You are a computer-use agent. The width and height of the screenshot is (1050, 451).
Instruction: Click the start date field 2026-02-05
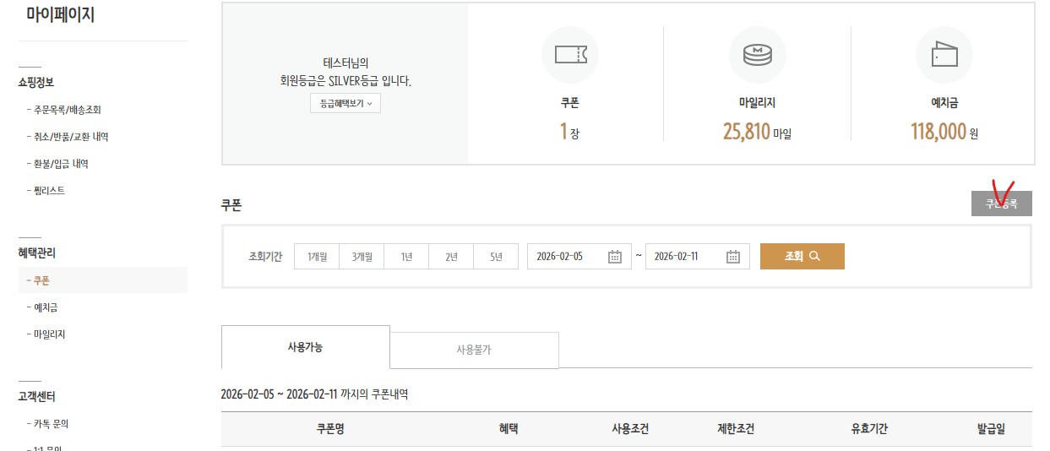566,257
